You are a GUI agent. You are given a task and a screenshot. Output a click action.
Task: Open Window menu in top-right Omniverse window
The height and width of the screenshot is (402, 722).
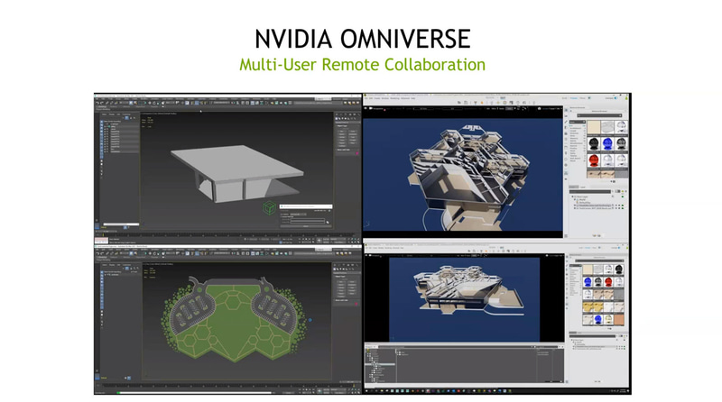coord(385,98)
